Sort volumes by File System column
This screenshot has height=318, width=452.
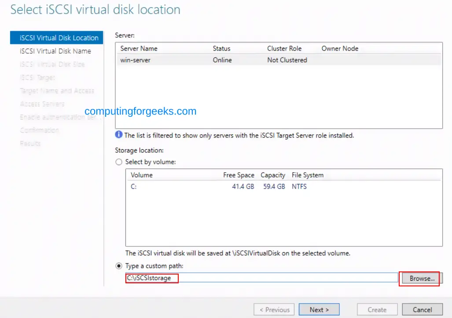click(x=307, y=175)
